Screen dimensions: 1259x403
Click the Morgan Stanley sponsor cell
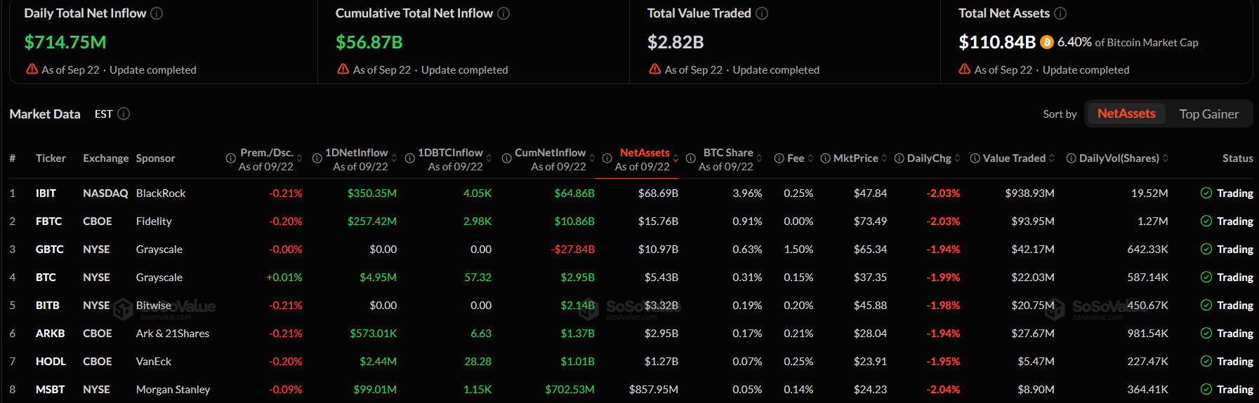click(x=173, y=389)
